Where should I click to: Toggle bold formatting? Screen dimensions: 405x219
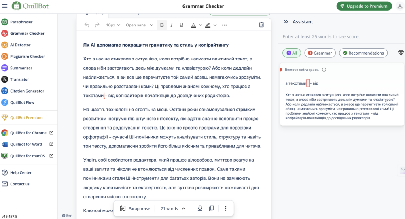162,25
